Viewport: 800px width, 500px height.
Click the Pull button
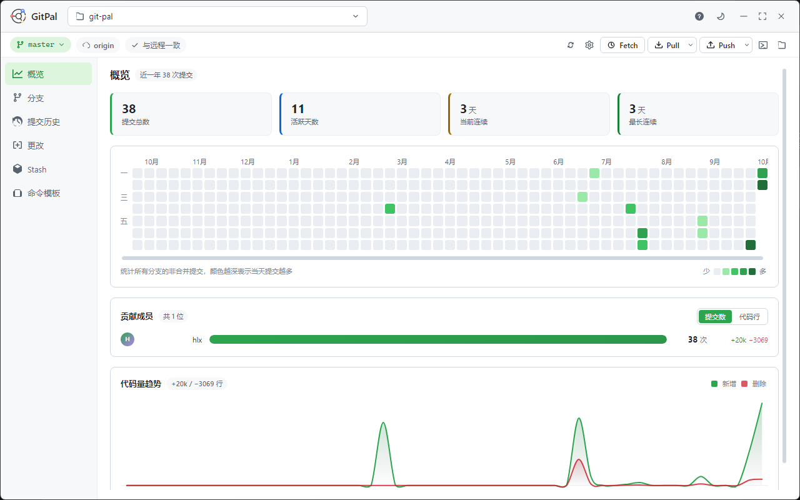point(666,45)
